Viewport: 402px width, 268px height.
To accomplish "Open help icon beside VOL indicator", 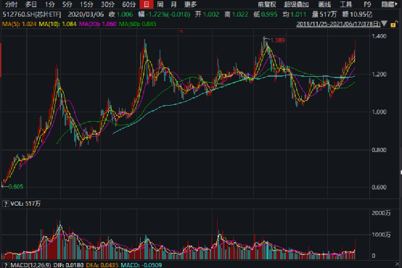I will coord(5,204).
